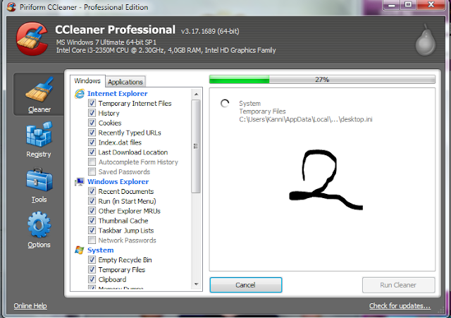The width and height of the screenshot is (451, 318).
Task: Open the Registry section cubes icon
Action: tap(39, 135)
